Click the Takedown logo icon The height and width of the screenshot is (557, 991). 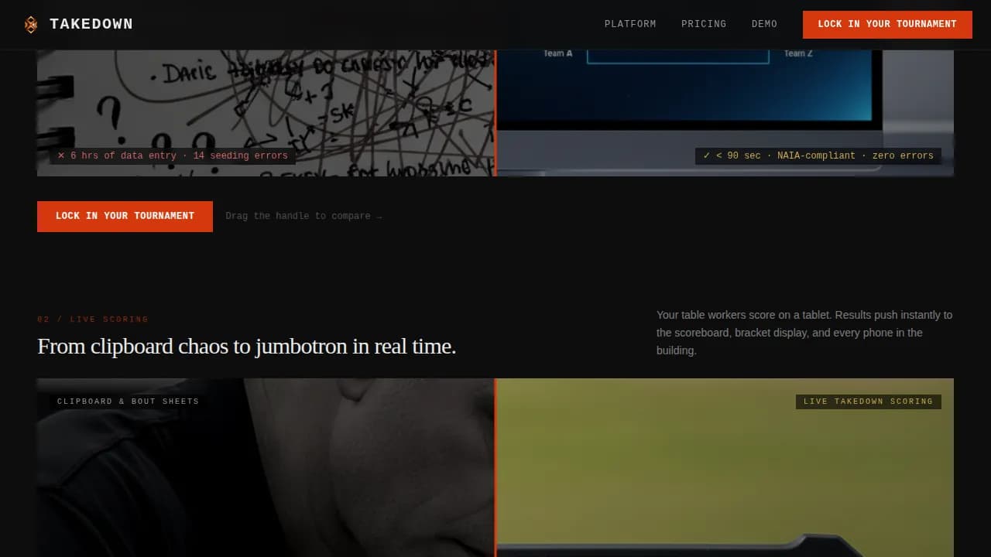click(31, 25)
